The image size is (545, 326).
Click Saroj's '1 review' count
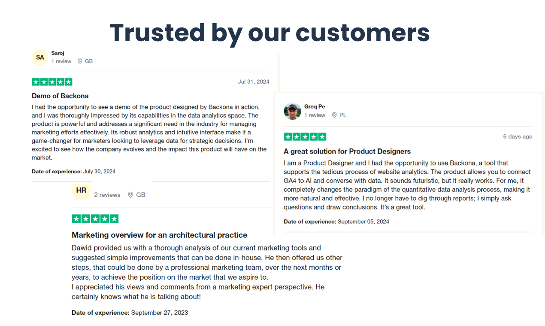click(x=61, y=61)
